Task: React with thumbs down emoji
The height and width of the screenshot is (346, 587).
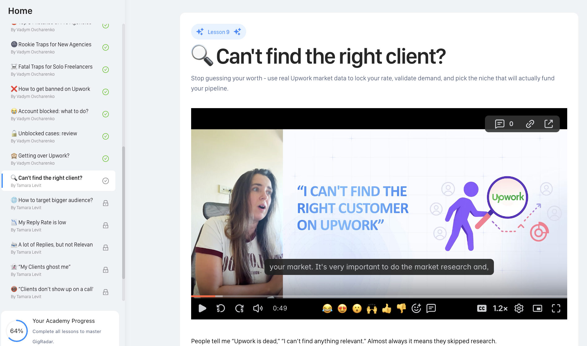Action: (x=401, y=308)
